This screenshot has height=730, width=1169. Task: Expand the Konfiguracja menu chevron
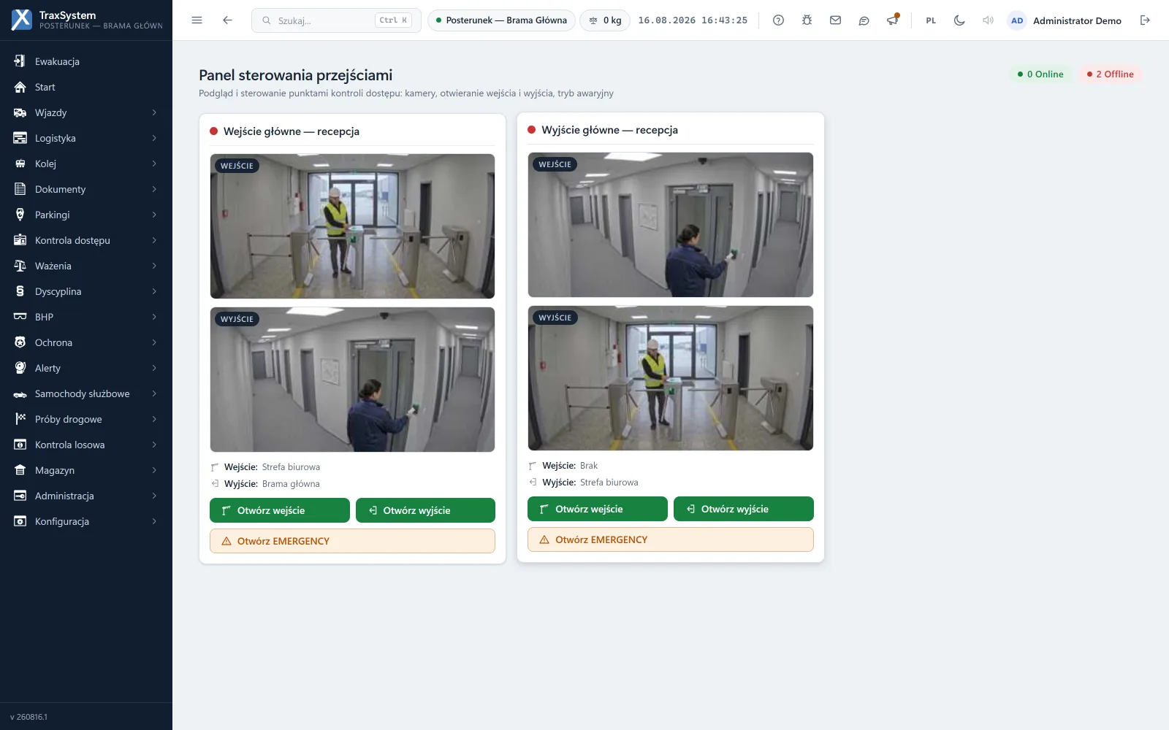pyautogui.click(x=154, y=521)
